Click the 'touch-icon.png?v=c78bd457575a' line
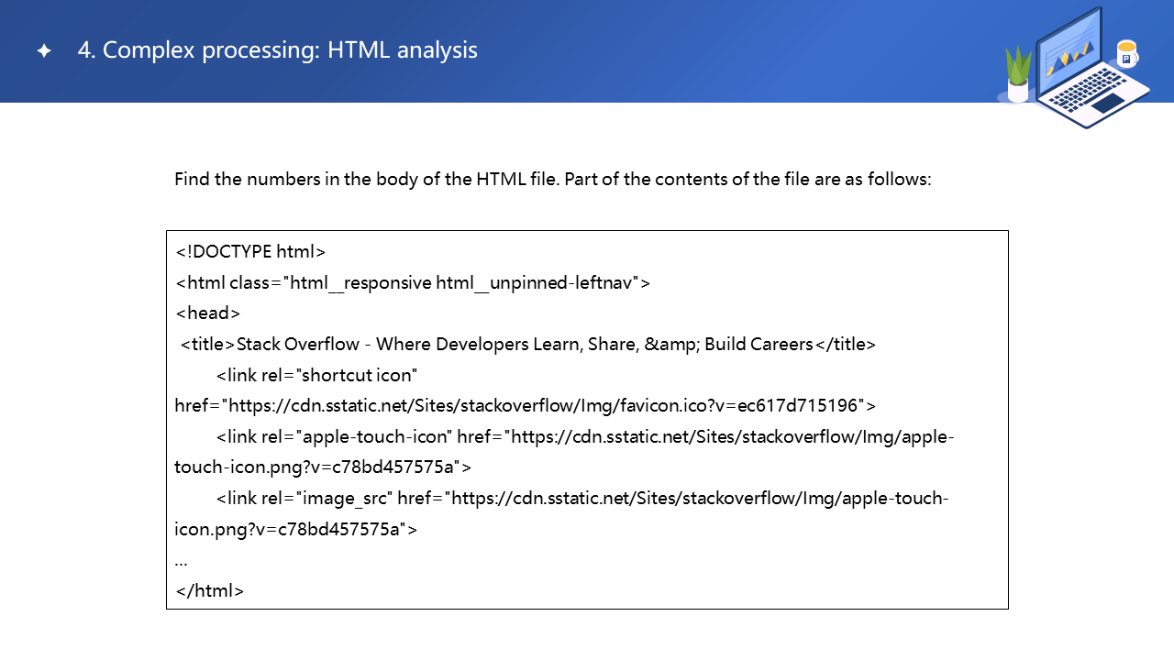 [x=322, y=467]
